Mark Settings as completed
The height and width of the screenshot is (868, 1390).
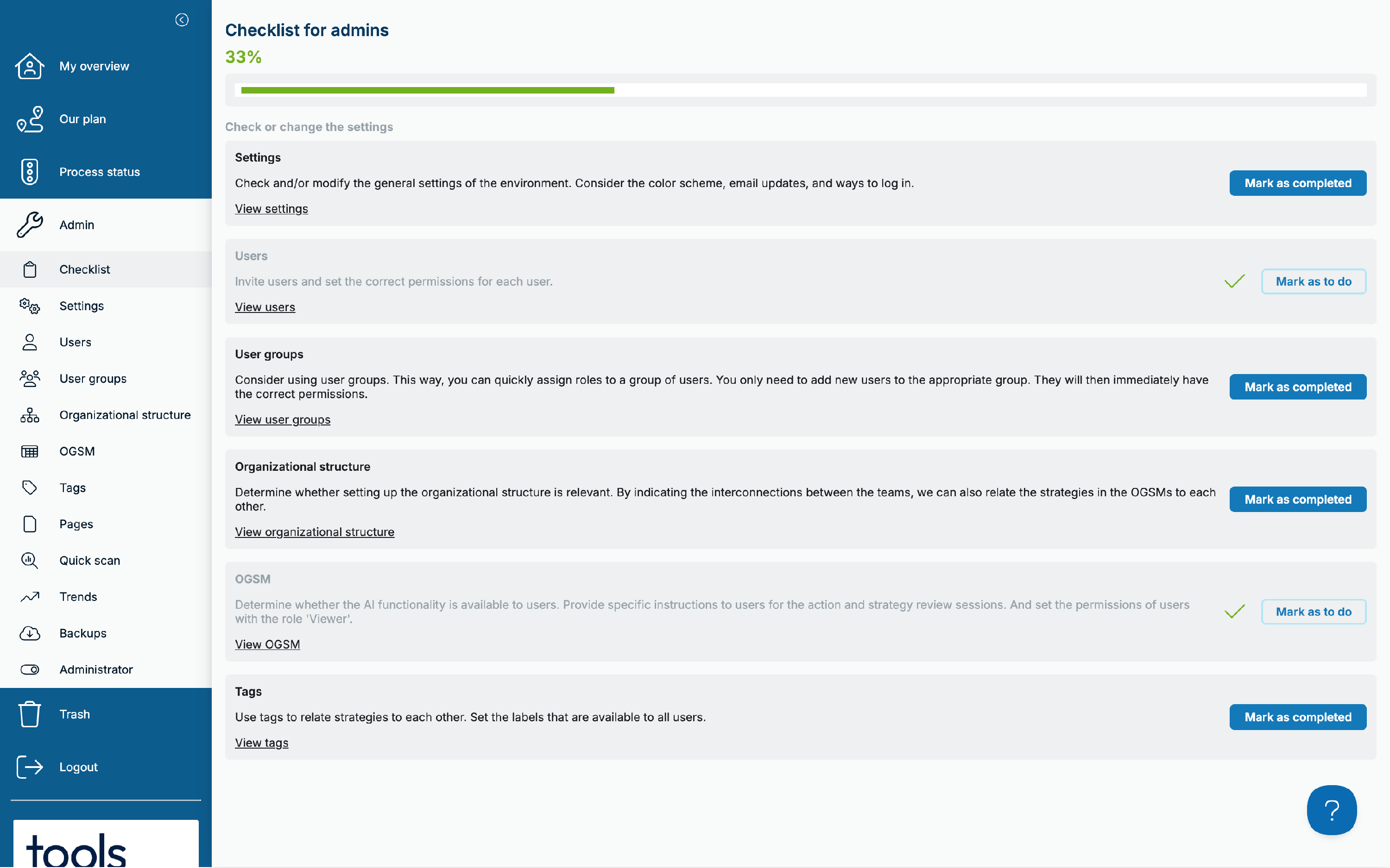click(1297, 183)
